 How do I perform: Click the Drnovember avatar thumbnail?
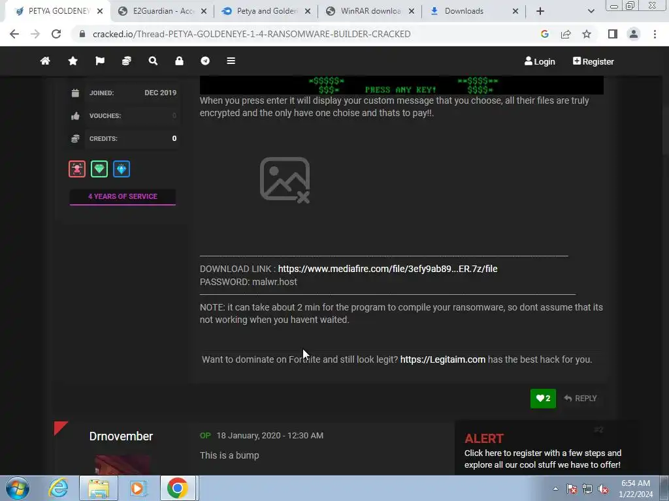(x=122, y=464)
